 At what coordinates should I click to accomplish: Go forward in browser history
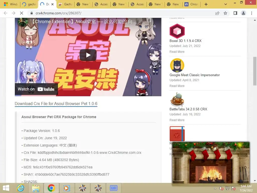click(x=14, y=13)
